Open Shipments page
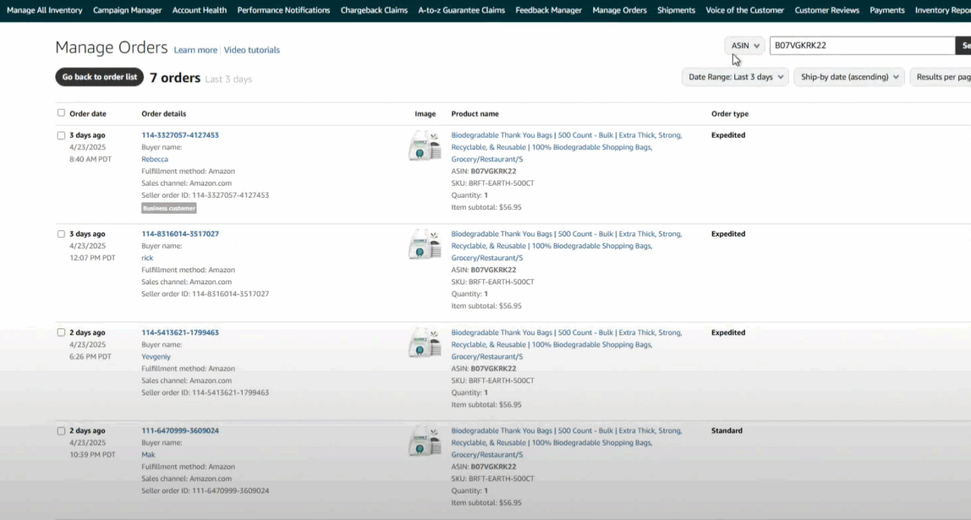Viewport: 971px width, 520px height. tap(676, 10)
